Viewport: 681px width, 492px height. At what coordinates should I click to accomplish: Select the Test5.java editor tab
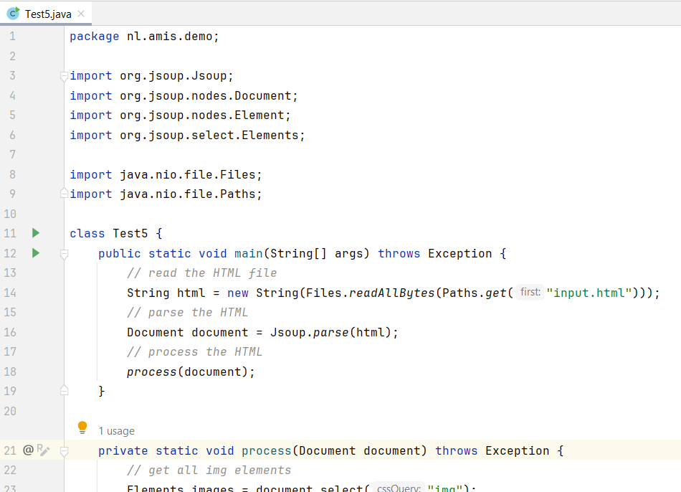click(47, 14)
